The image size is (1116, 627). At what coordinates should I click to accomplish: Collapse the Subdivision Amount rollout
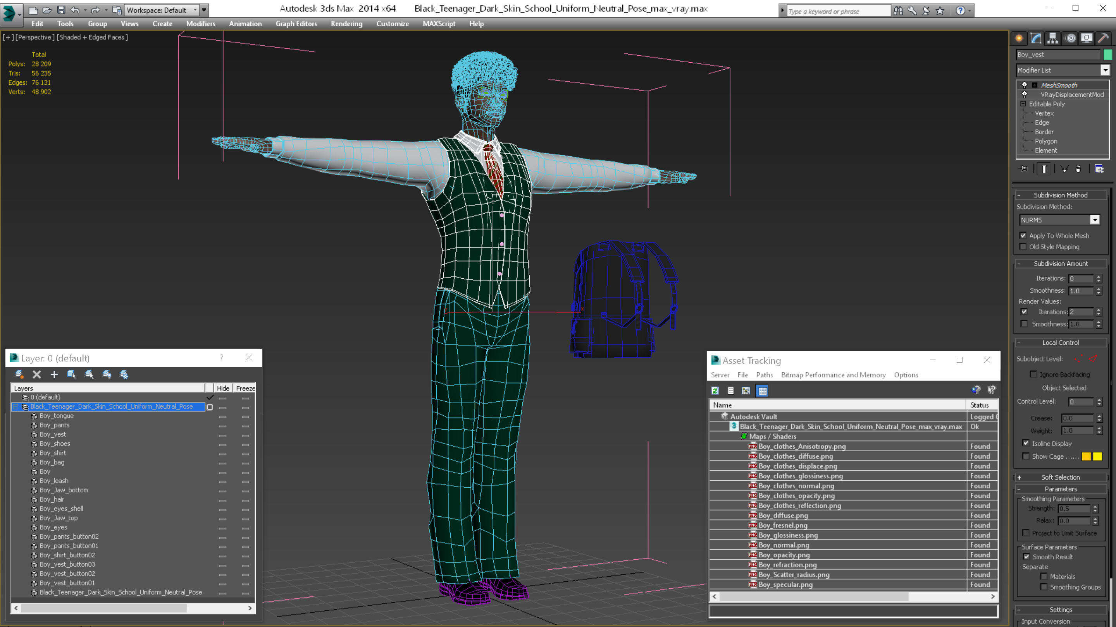point(1061,264)
